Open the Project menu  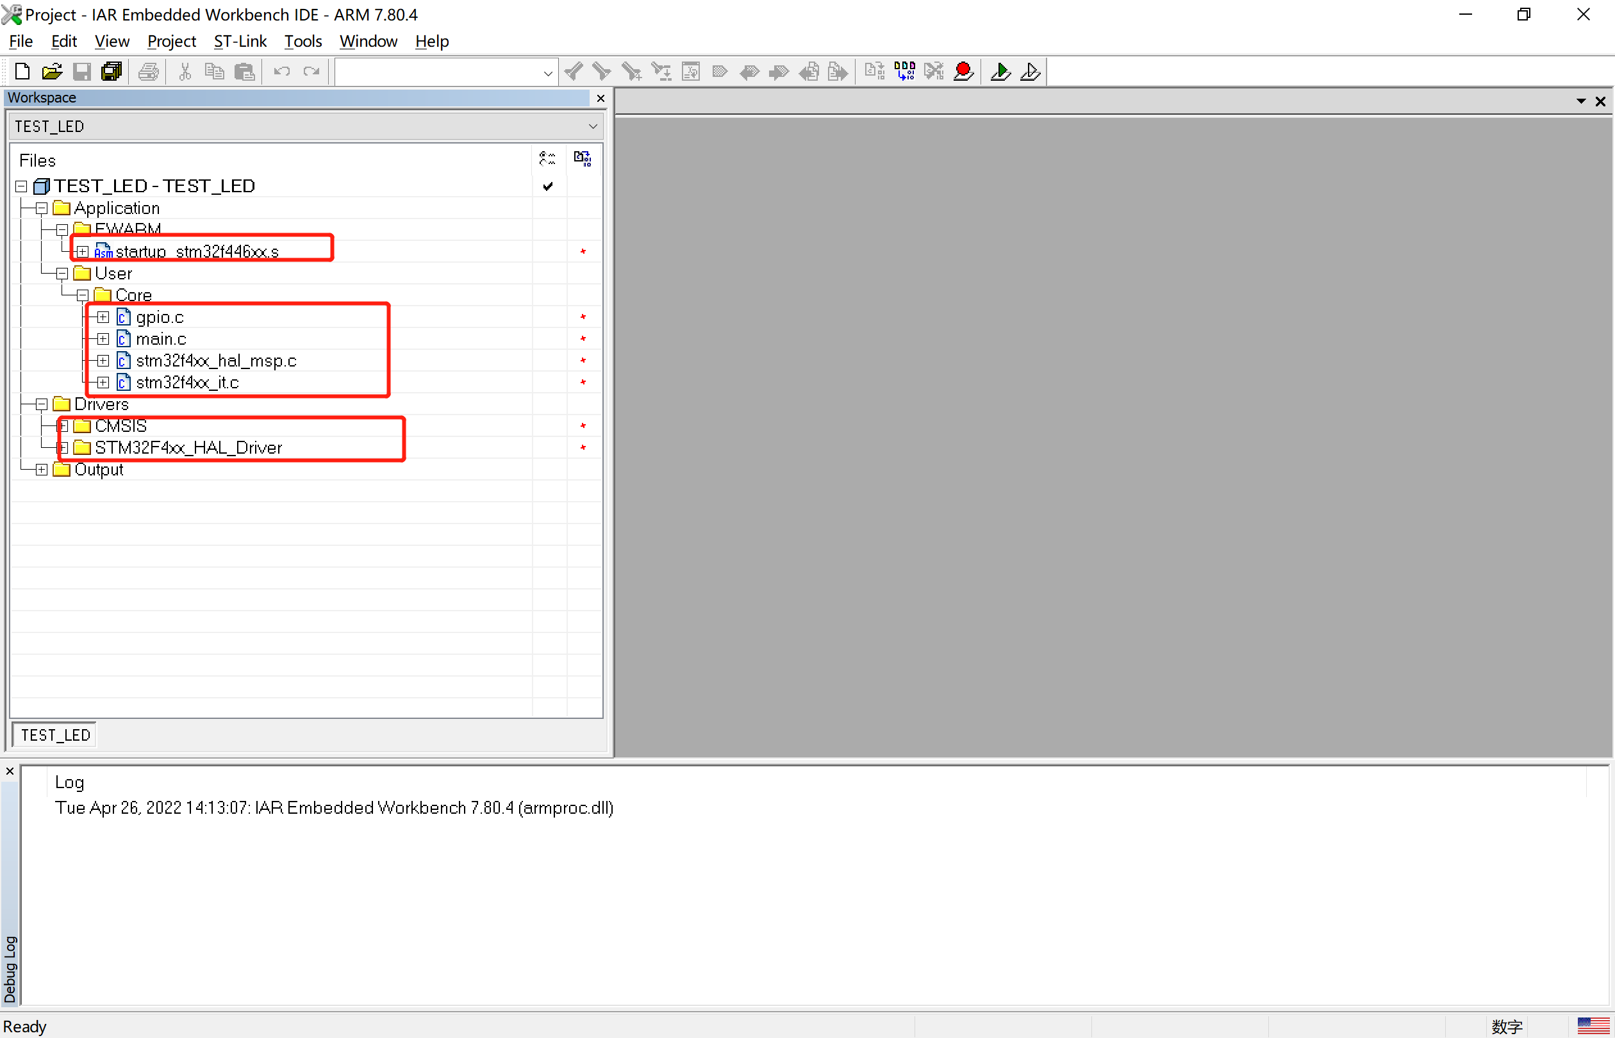(171, 42)
